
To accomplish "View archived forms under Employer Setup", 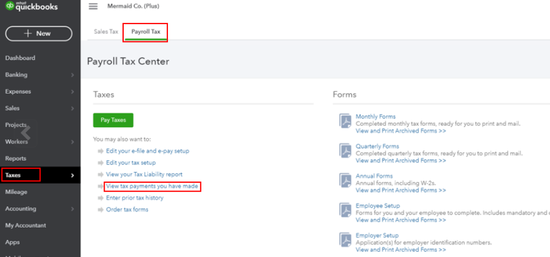I will (x=401, y=250).
